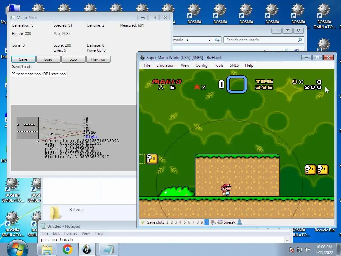The height and width of the screenshot is (256, 341).
Task: Open the Emulation menu in BizHawk
Action: [166, 65]
